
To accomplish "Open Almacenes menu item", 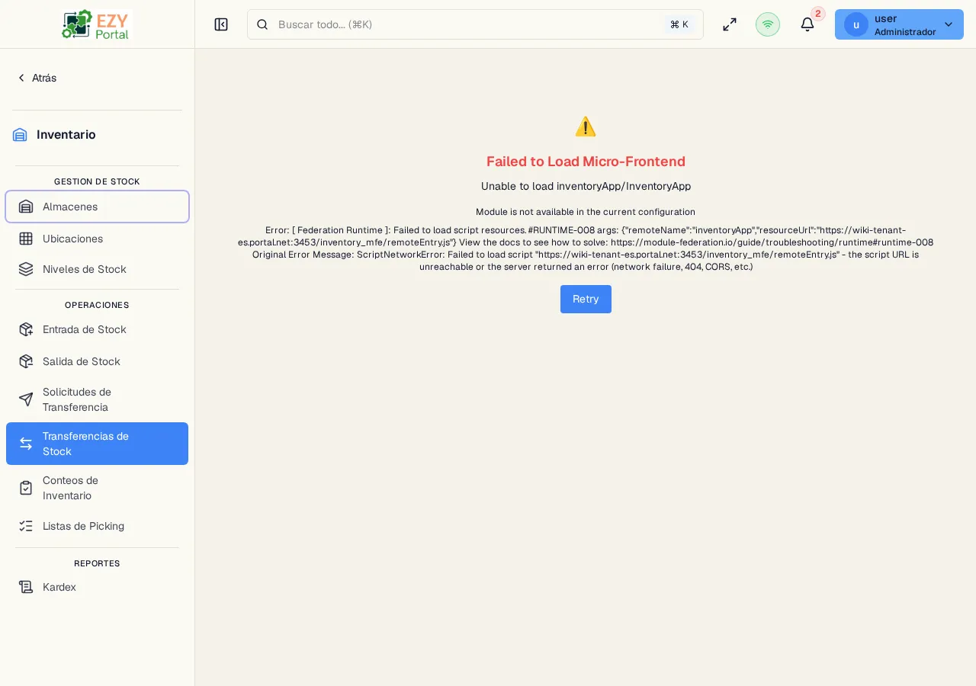I will click(97, 207).
